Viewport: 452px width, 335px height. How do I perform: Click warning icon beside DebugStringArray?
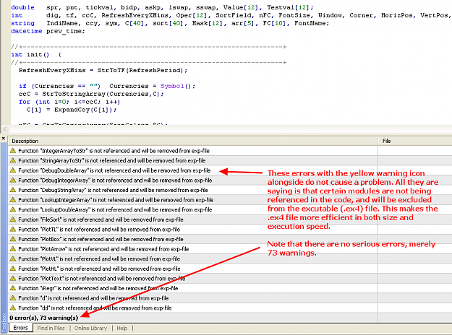pos(13,190)
